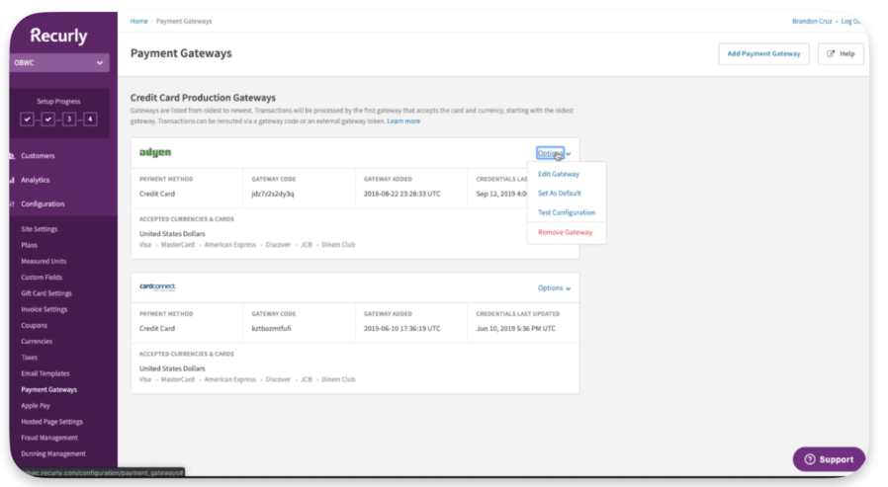
Task: Click Home breadcrumb link
Action: tap(138, 21)
